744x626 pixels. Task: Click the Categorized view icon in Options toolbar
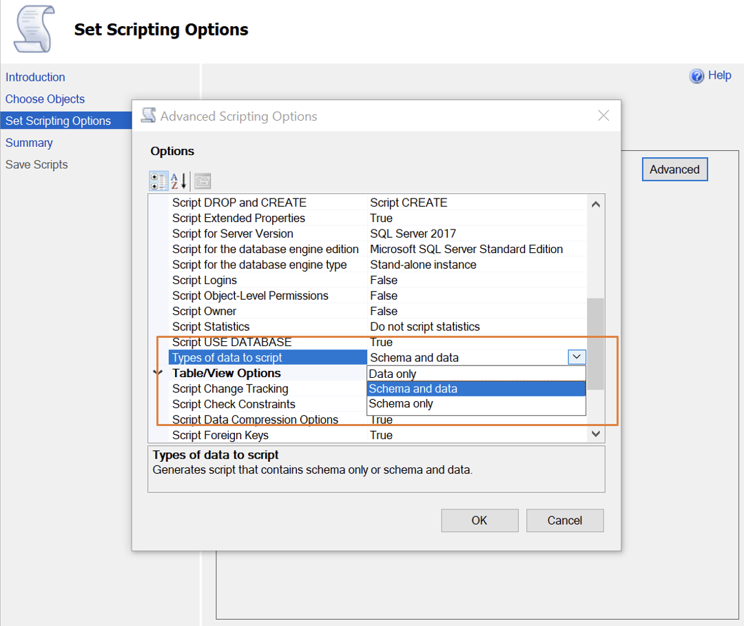[158, 181]
